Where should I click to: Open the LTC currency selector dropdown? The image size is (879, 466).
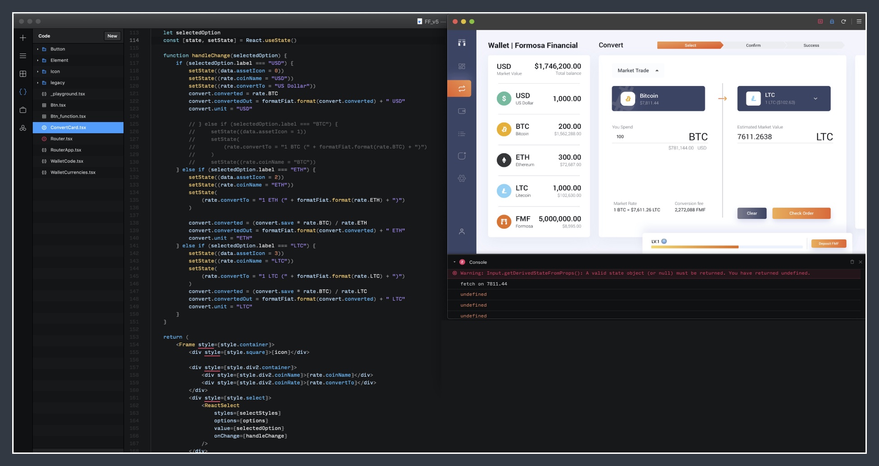pos(815,99)
